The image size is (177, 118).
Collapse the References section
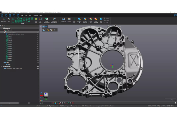click(1, 67)
